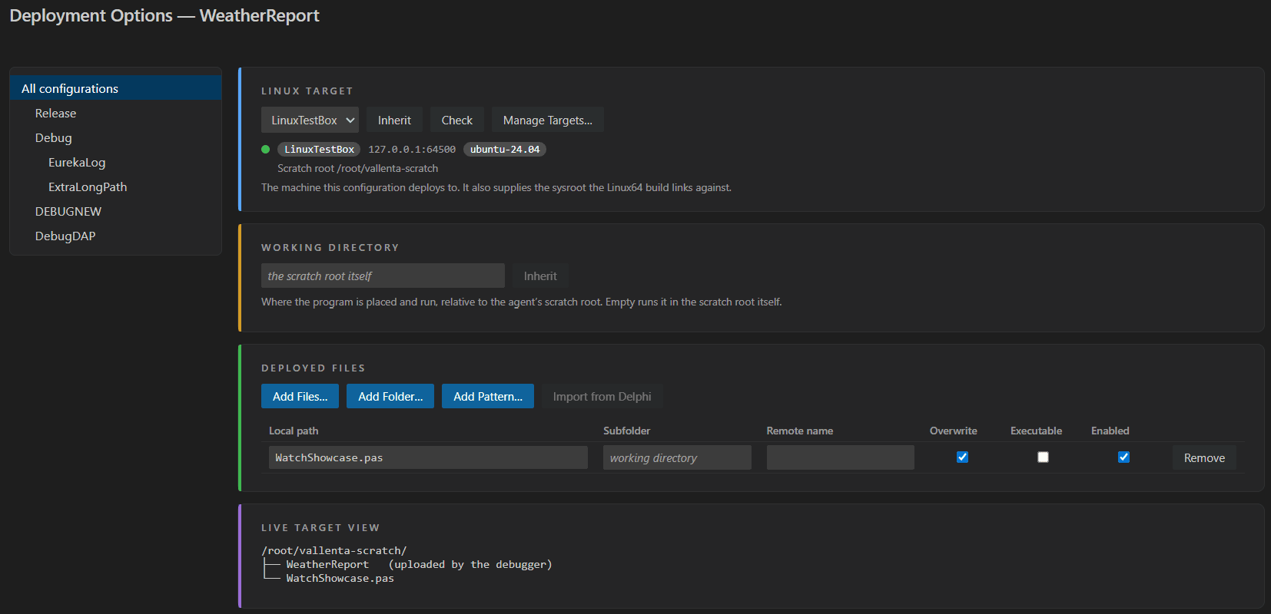Click the Check target button
The height and width of the screenshot is (614, 1271).
pyautogui.click(x=456, y=120)
